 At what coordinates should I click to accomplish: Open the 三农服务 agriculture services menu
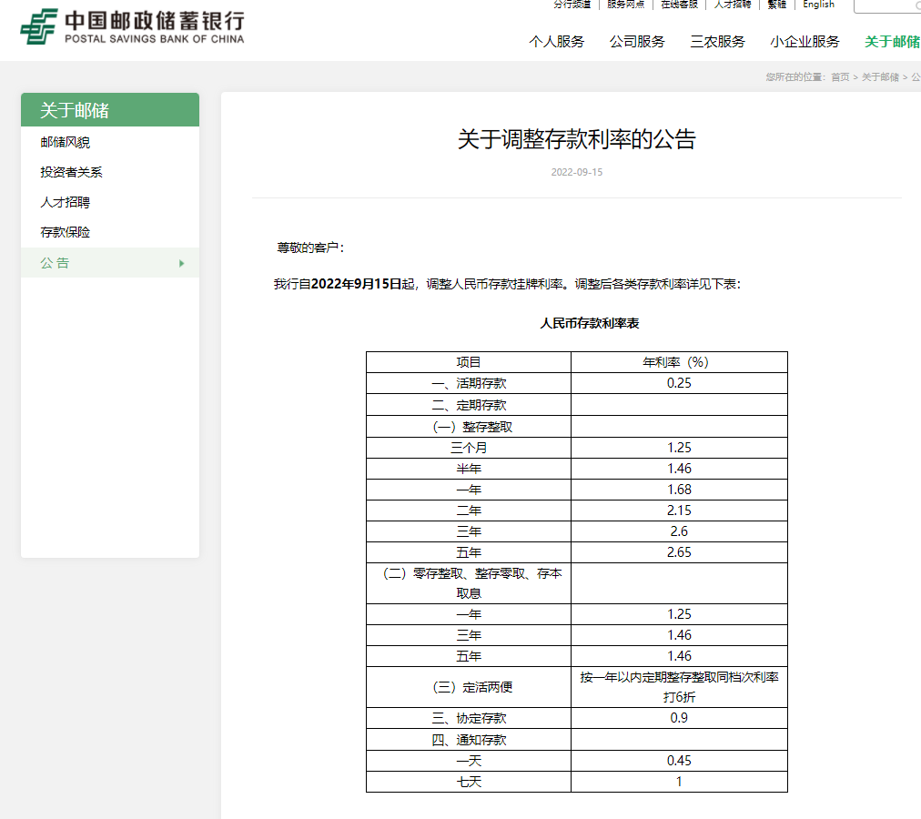(x=717, y=42)
